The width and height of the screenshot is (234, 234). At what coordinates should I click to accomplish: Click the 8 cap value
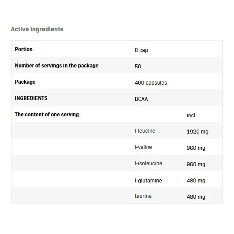141,50
